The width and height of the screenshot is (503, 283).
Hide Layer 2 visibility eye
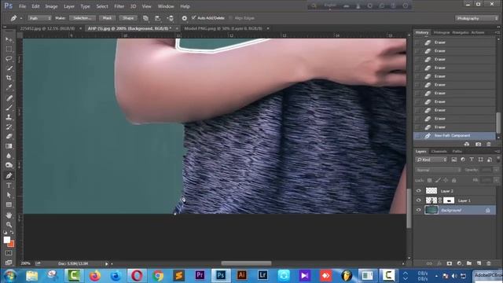click(x=418, y=191)
